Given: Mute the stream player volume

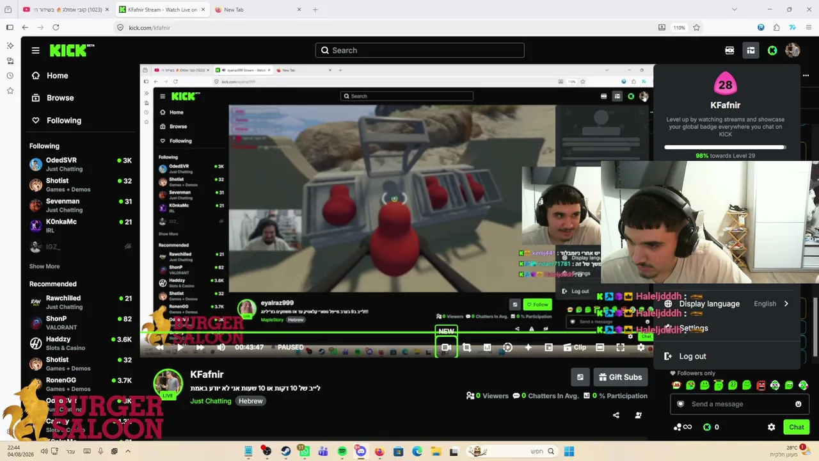Looking at the screenshot, I should tap(221, 348).
